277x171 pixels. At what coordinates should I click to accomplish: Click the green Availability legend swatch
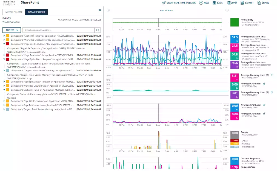[x=235, y=22]
